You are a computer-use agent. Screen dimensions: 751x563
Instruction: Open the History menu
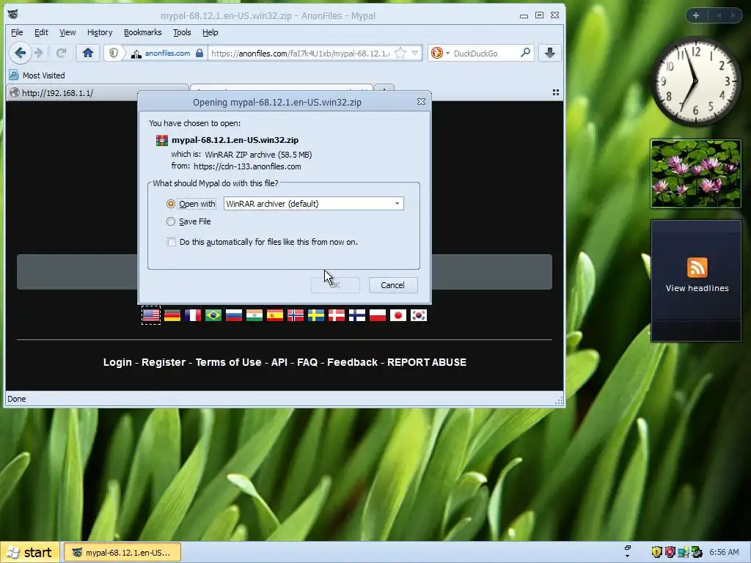tap(100, 32)
